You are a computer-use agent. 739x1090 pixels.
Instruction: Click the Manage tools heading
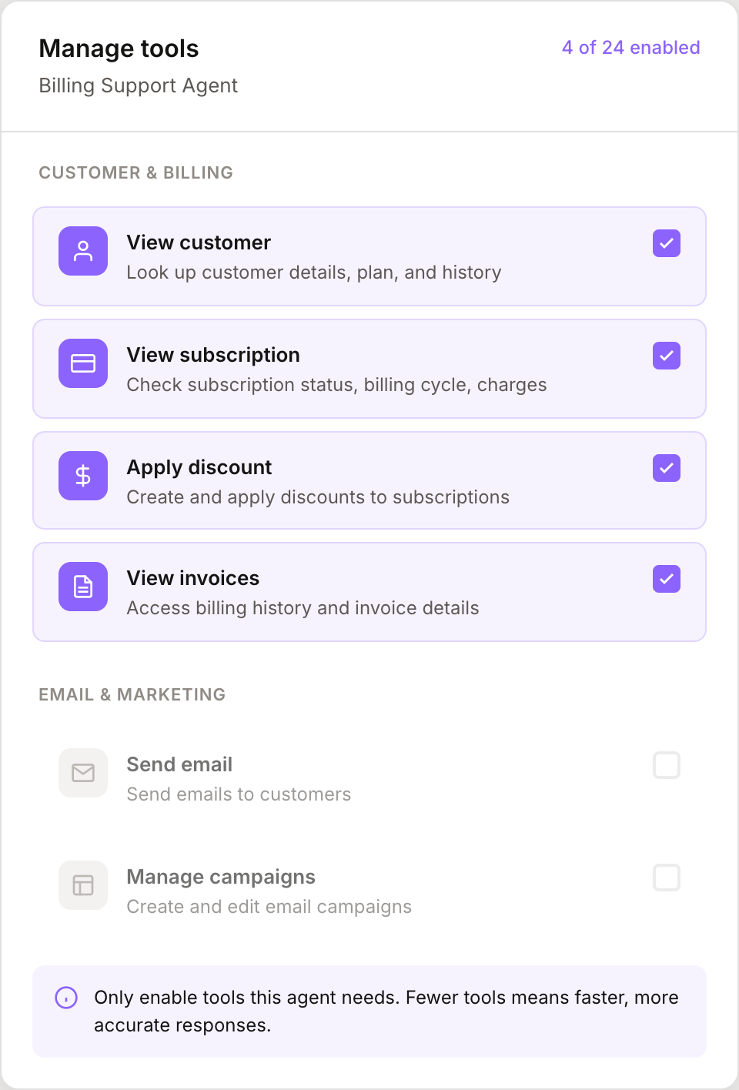pos(119,48)
